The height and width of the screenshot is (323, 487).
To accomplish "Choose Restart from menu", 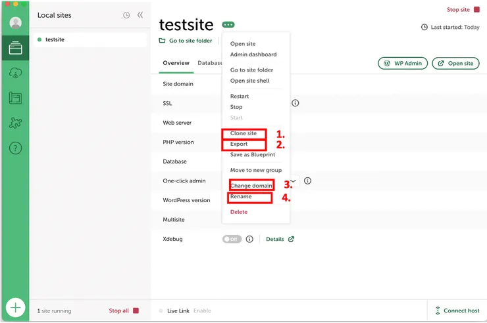I will pyautogui.click(x=240, y=97).
